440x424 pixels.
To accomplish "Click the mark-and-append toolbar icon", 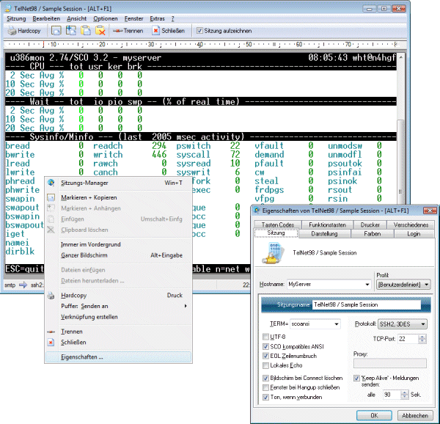I will [x=70, y=31].
